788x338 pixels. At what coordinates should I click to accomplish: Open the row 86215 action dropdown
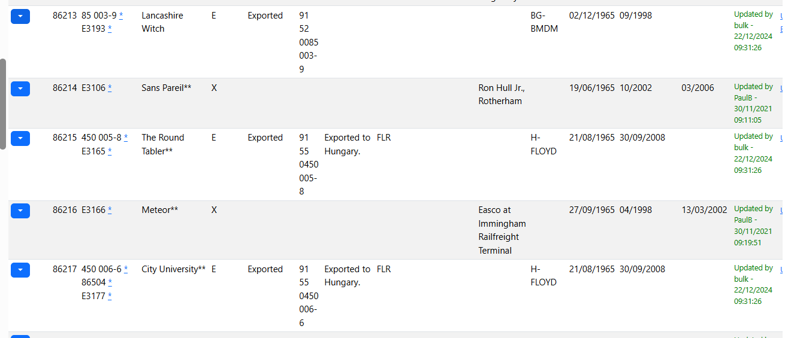(20, 138)
